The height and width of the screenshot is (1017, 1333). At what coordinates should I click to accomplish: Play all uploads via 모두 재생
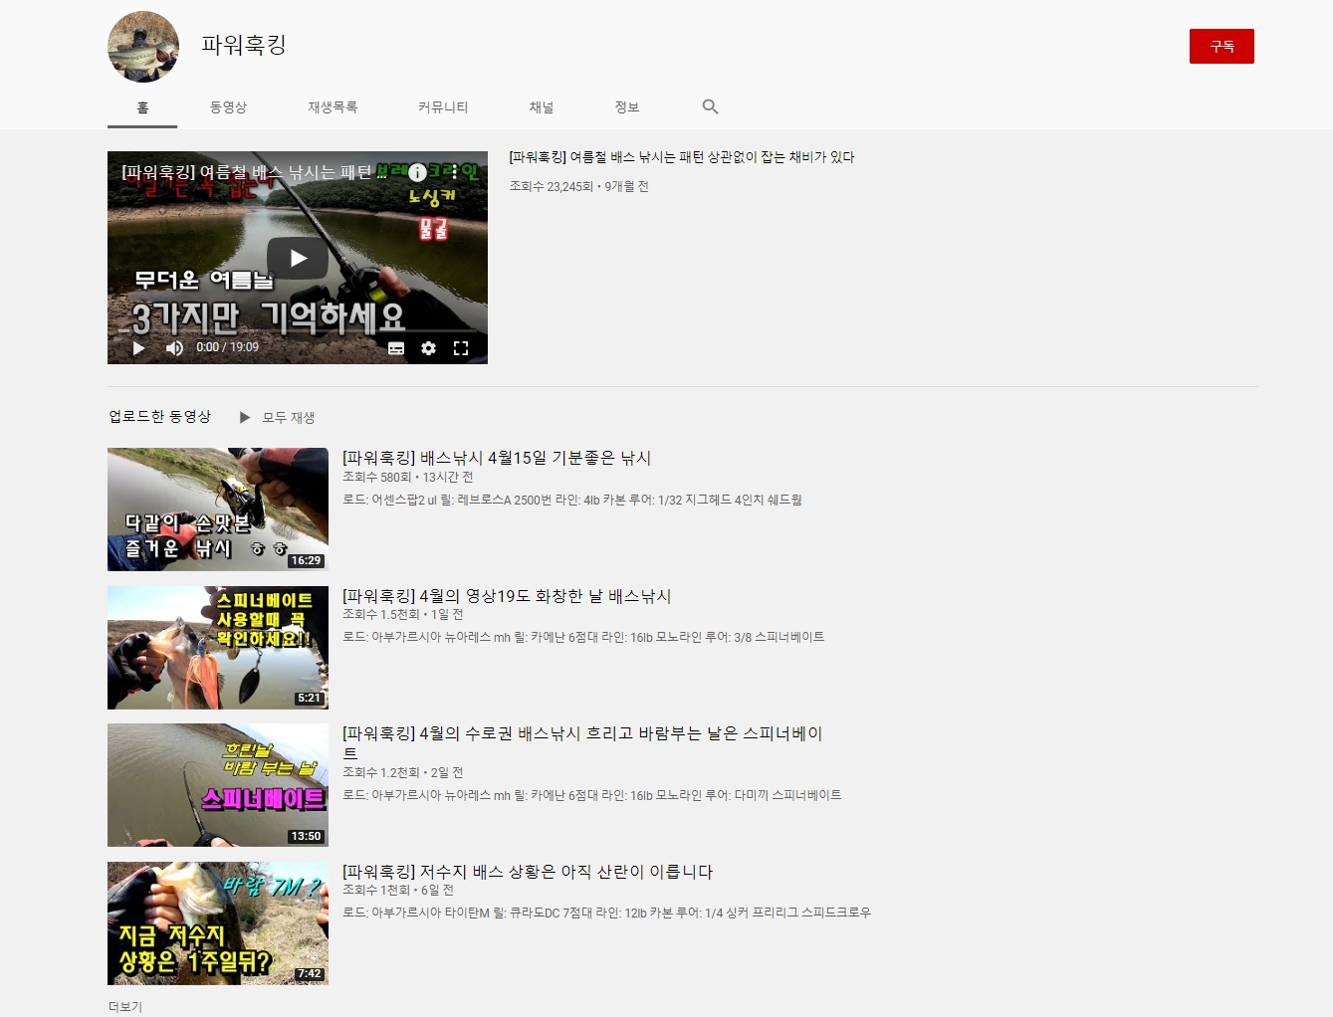coord(278,418)
